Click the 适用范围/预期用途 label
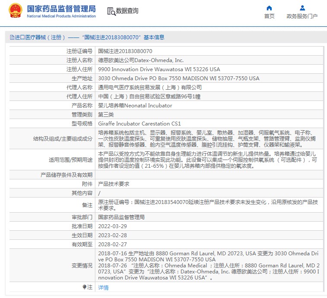Image resolution: width=327 pixels, height=298 pixels. 70,160
